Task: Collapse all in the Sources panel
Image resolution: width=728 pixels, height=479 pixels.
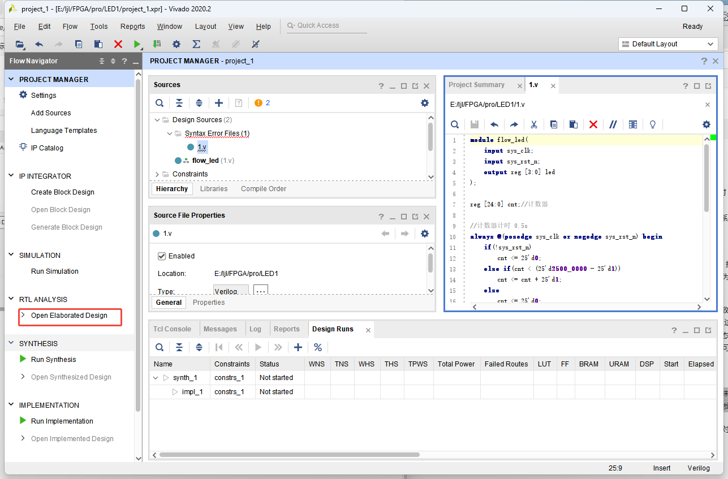Action: 179,103
